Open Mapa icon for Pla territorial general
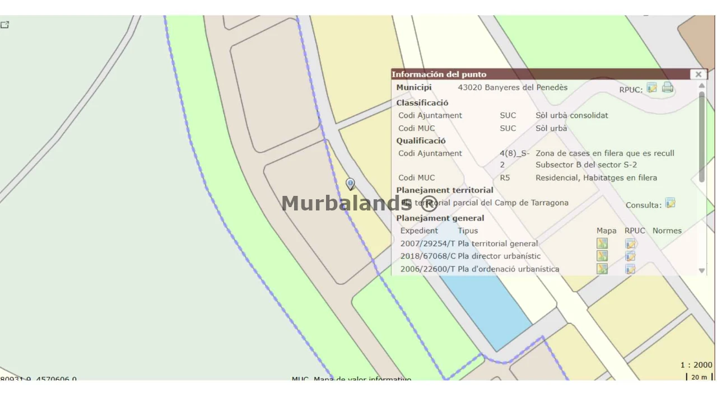Image resolution: width=717 pixels, height=403 pixels. pos(602,243)
